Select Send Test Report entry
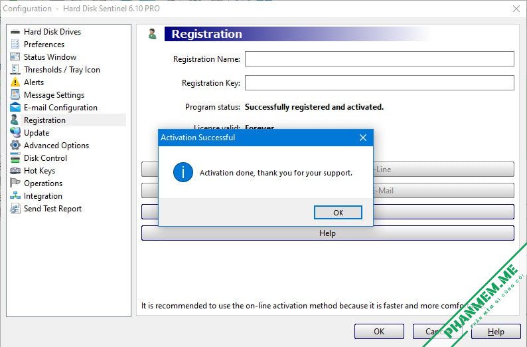The height and width of the screenshot is (347, 527). 53,209
